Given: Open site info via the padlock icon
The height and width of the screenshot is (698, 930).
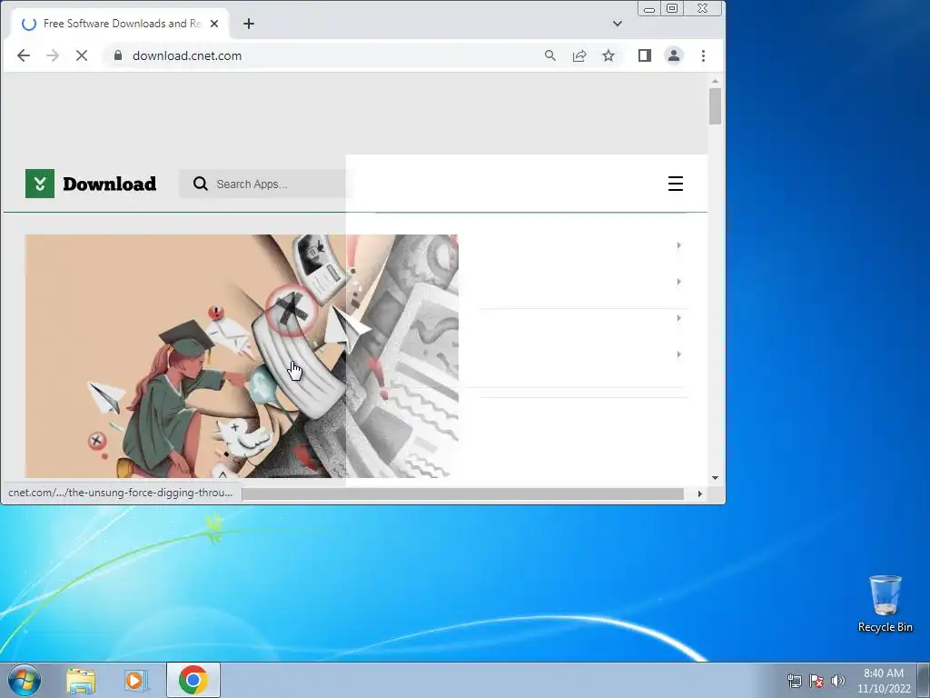Looking at the screenshot, I should 118,55.
